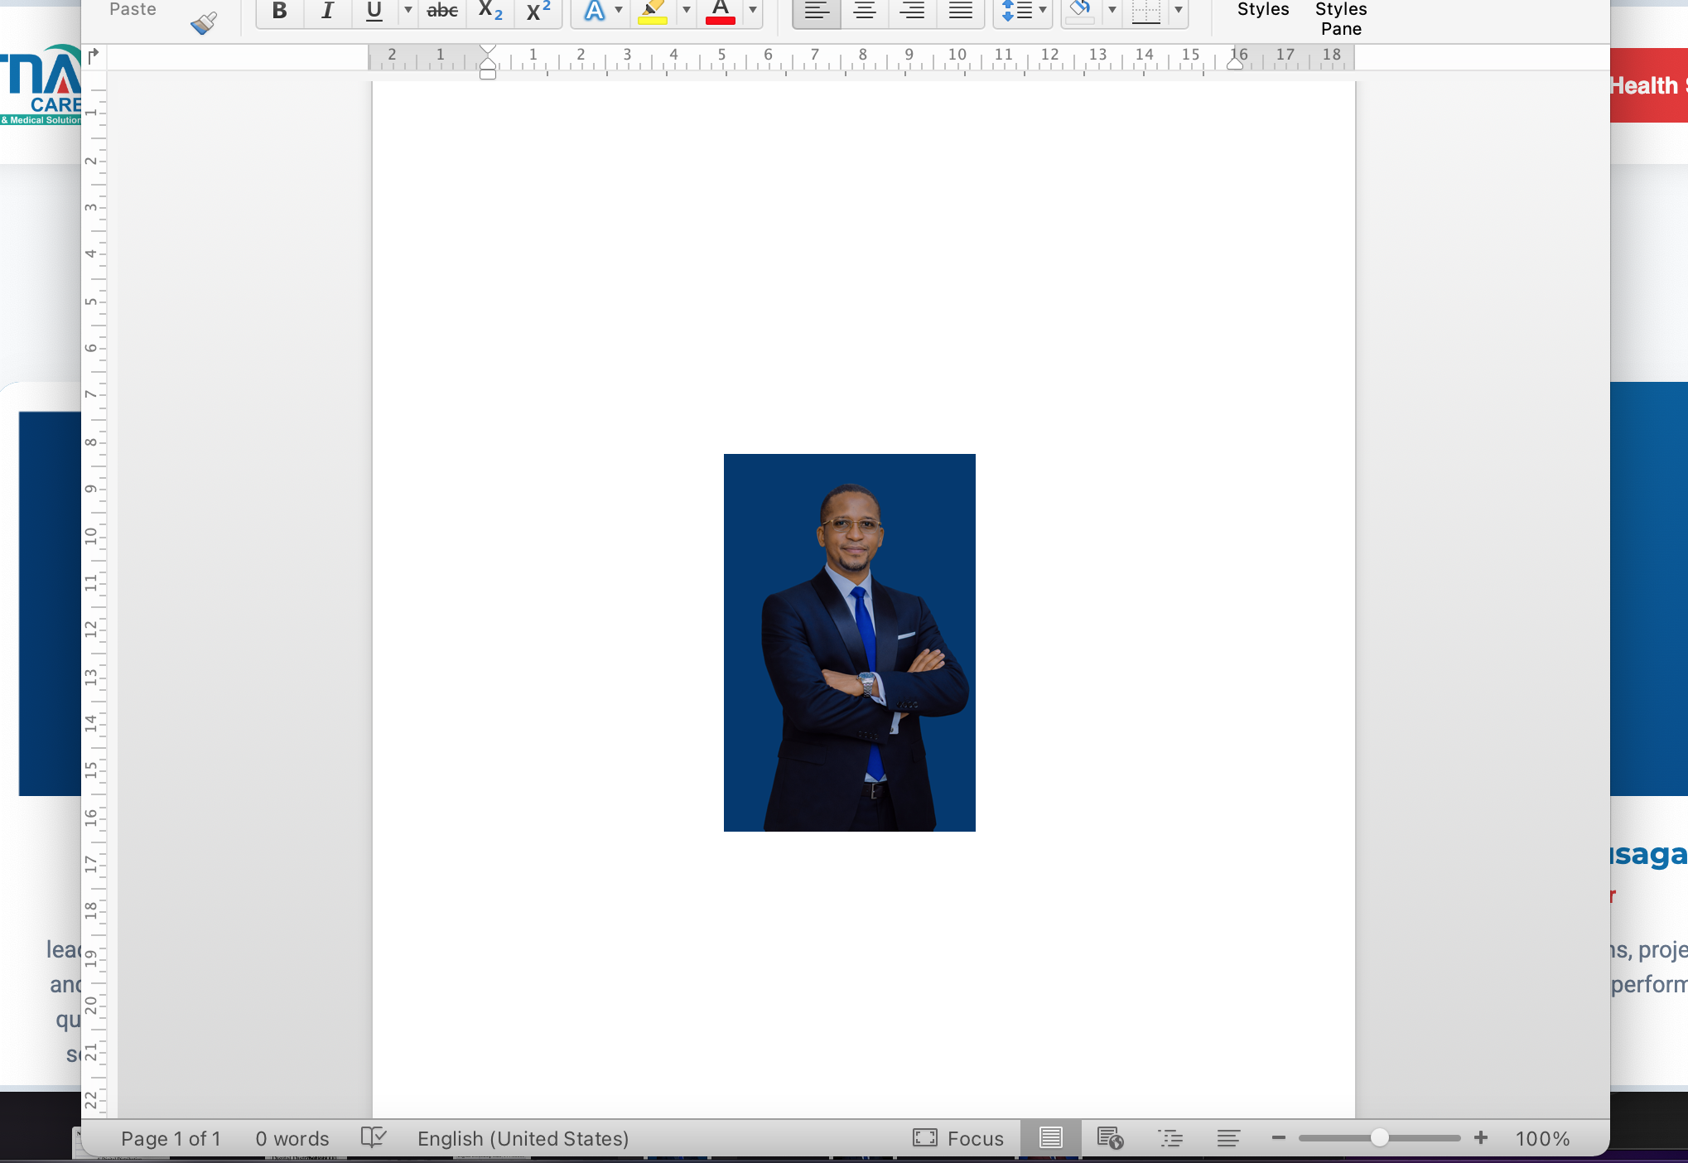Apply superscript formatting
The width and height of the screenshot is (1688, 1163).
[538, 11]
